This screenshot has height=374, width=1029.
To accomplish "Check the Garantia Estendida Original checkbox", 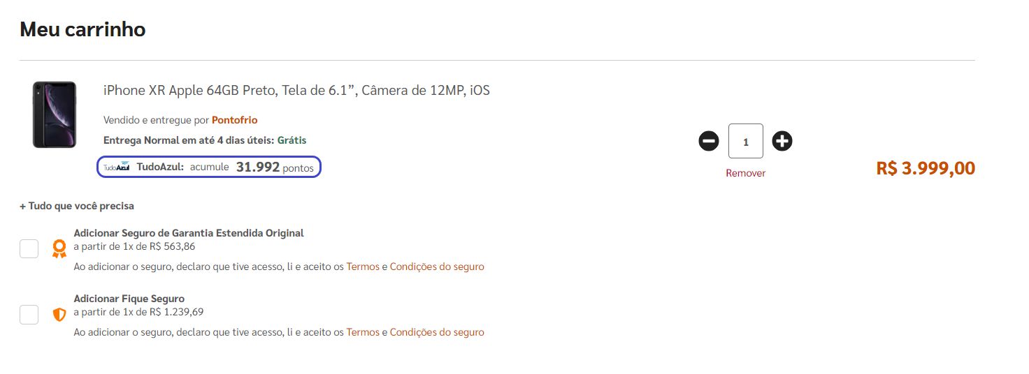I will point(29,248).
